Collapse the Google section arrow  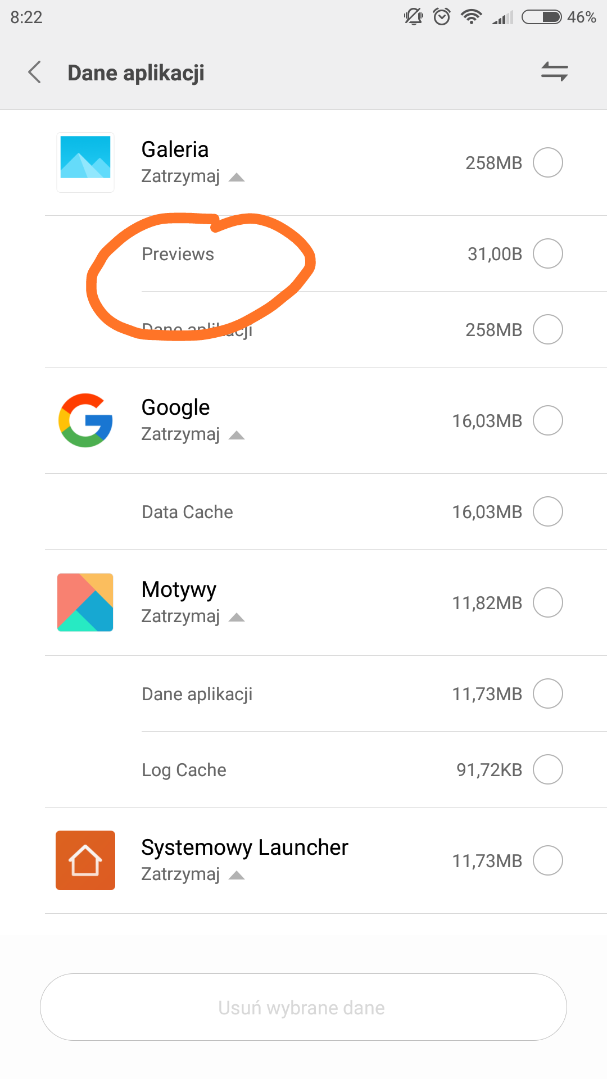point(237,436)
